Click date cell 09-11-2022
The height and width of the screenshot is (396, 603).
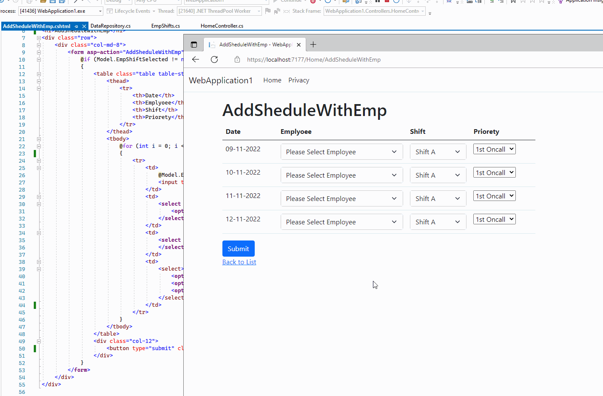tap(243, 149)
